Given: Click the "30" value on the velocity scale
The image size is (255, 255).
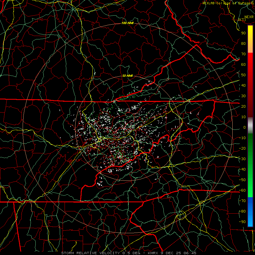Looking at the screenshot, I should click(243, 96).
